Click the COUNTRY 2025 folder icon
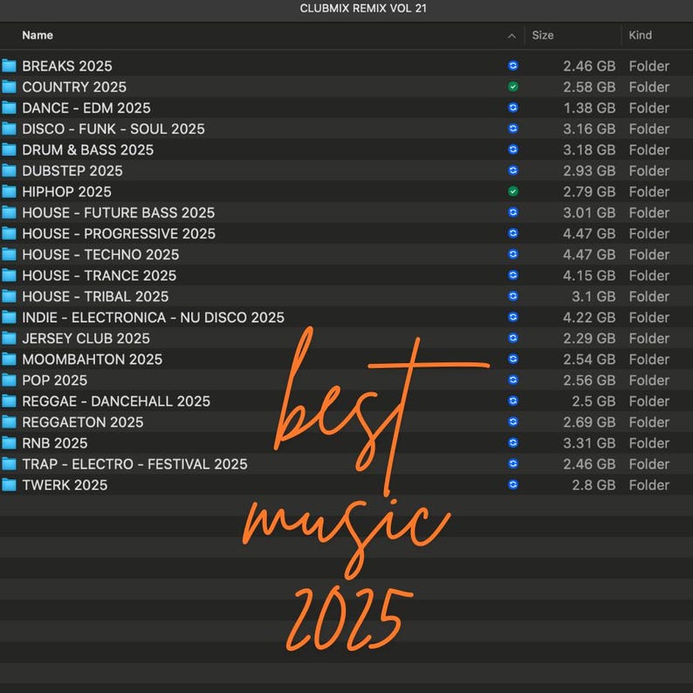693x693 pixels. pos(9,86)
